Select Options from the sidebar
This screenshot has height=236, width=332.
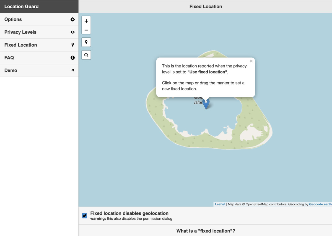(x=13, y=19)
